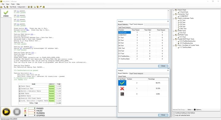The height and width of the screenshot is (120, 221).
Task: Click the folder icon for SRAM Tests
Action: coord(176,31)
